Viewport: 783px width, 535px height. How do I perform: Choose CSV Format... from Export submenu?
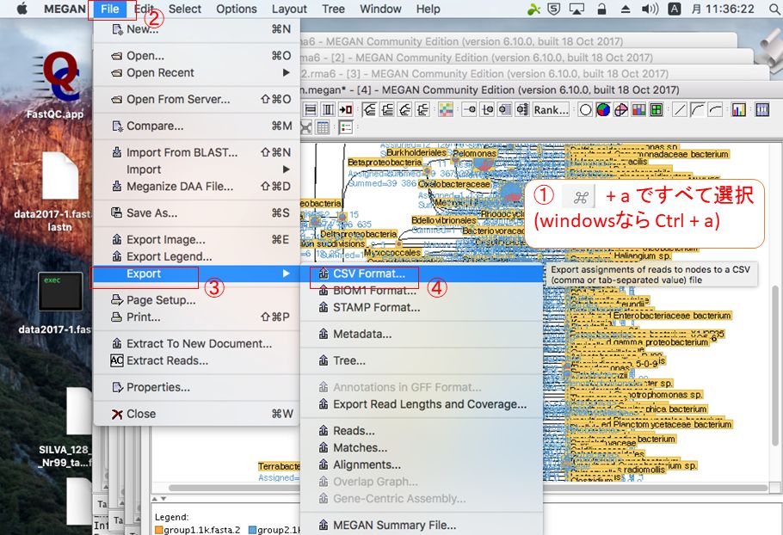pyautogui.click(x=422, y=274)
